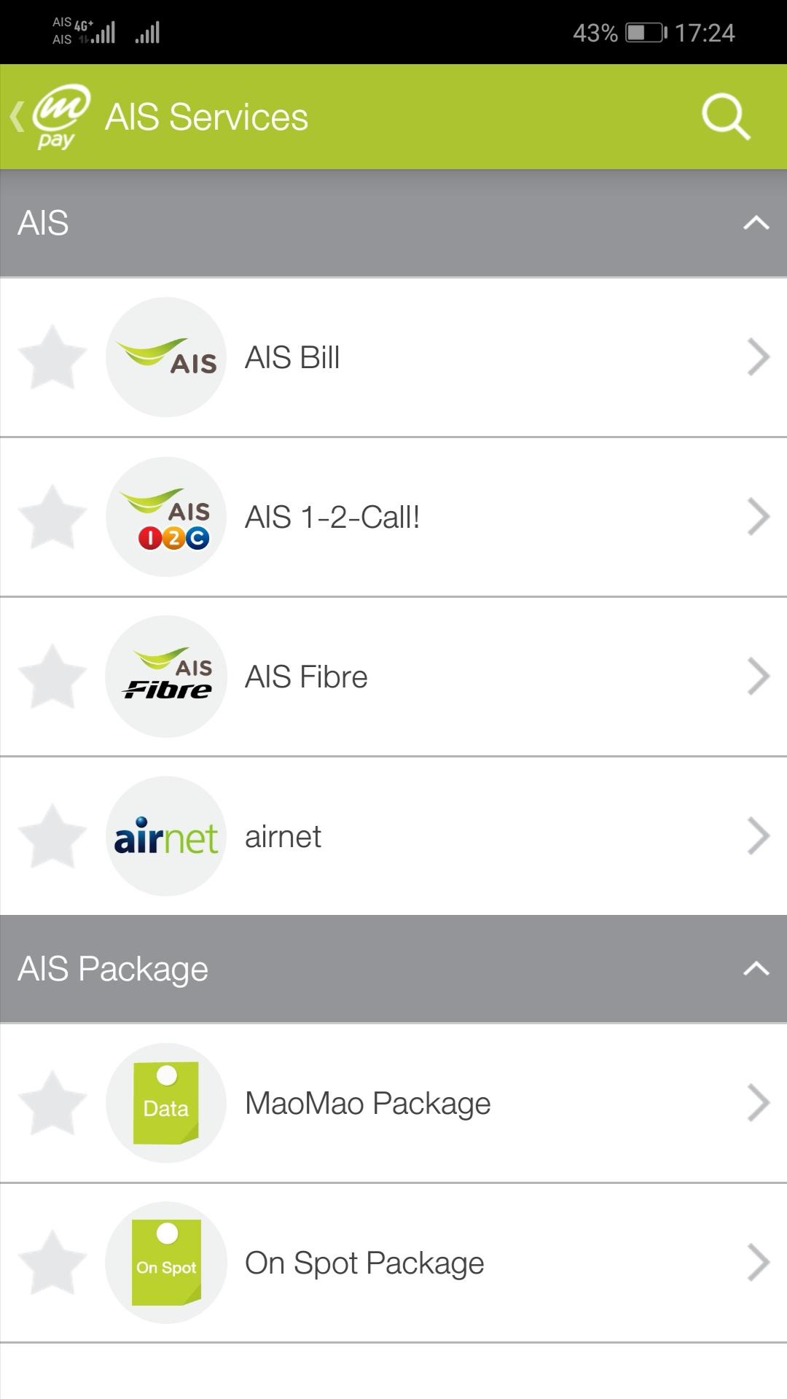Toggle favorite star beside airnet

(x=52, y=836)
